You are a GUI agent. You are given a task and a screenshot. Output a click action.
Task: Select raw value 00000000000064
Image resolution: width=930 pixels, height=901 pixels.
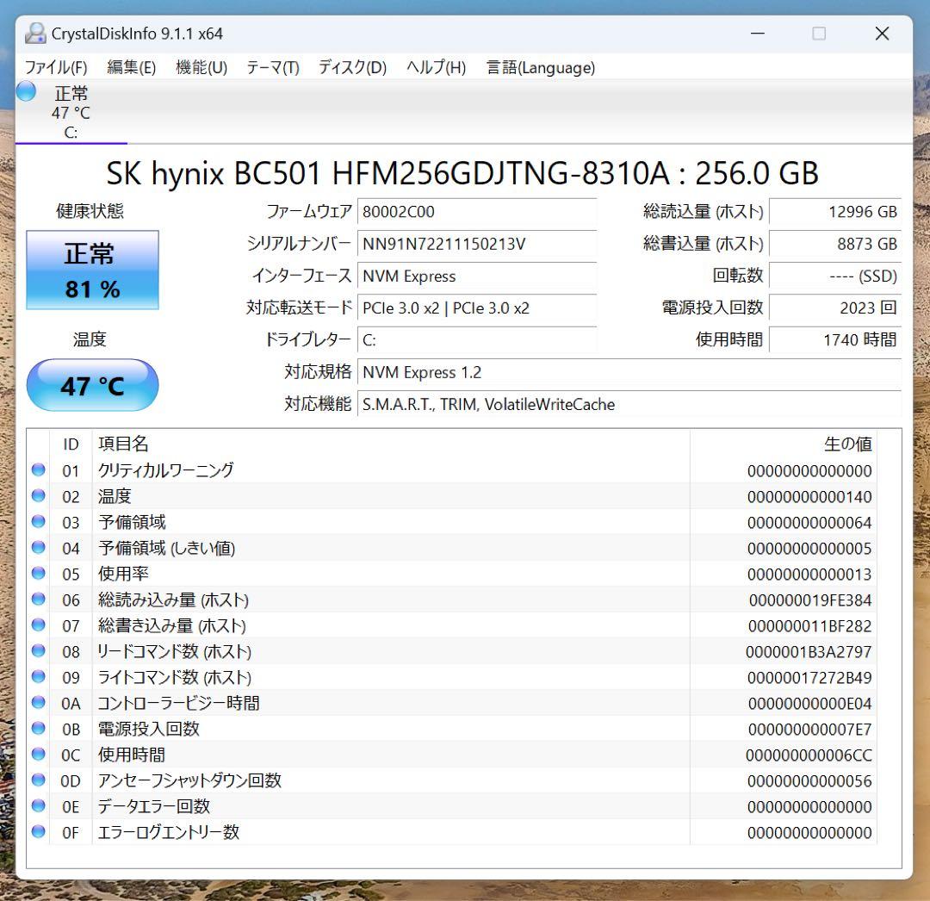pos(809,523)
